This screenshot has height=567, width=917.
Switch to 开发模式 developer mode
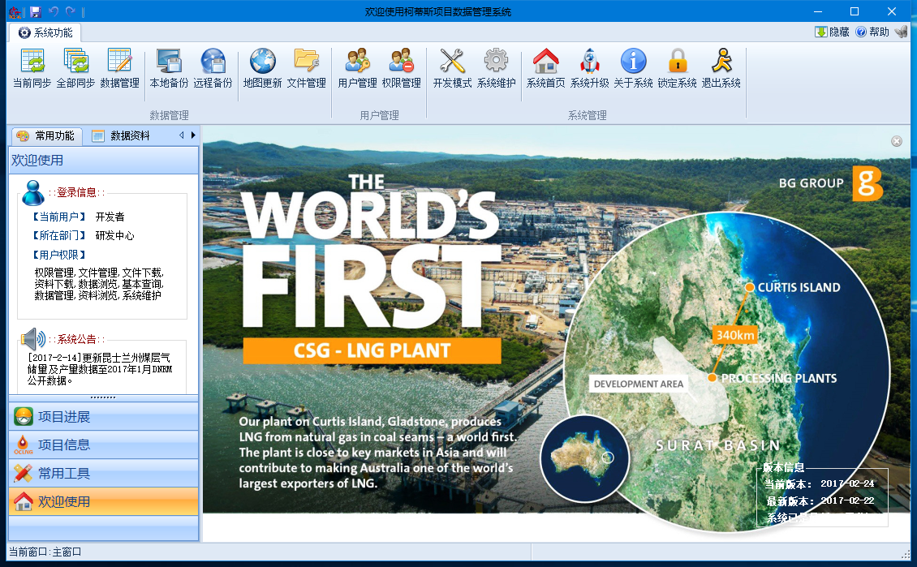coord(452,68)
